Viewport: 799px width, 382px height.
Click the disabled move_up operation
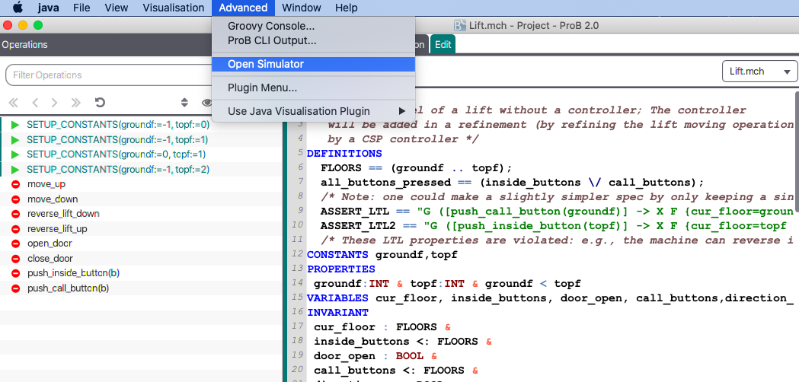pyautogui.click(x=46, y=184)
